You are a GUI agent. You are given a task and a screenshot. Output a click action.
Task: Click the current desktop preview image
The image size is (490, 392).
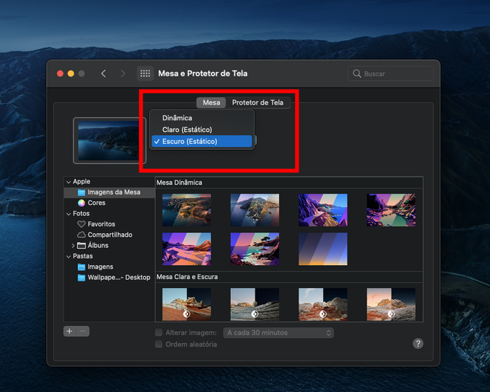(x=108, y=140)
